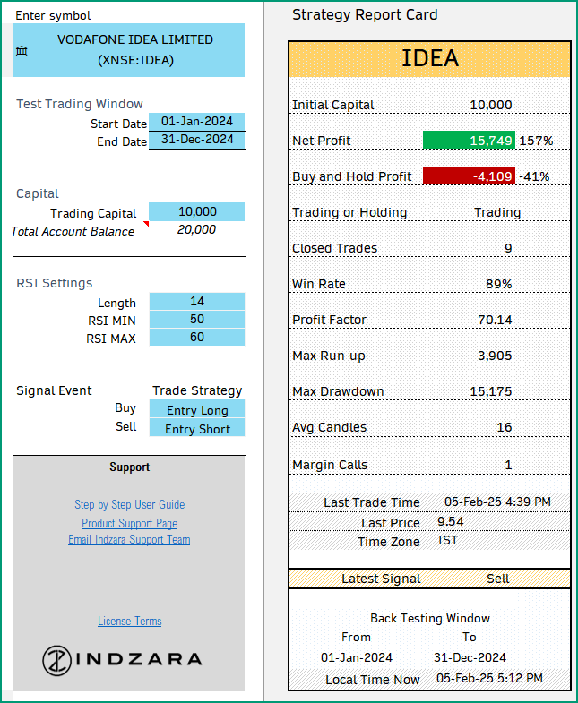Click the Trading or Holding result Trading
This screenshot has width=578, height=703.
pos(497,212)
